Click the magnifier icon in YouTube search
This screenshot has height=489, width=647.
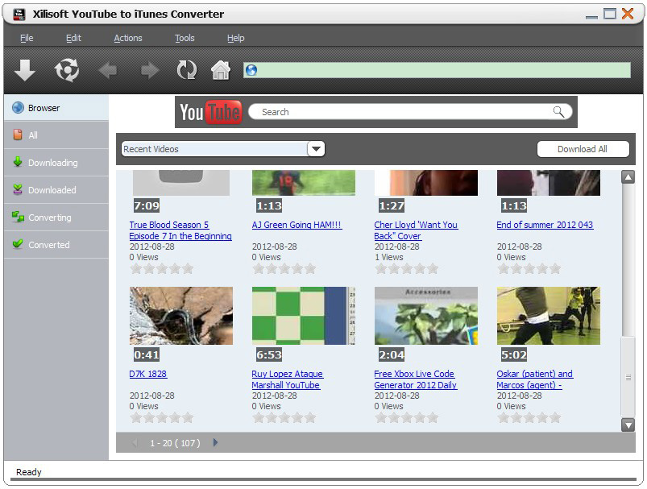point(558,112)
